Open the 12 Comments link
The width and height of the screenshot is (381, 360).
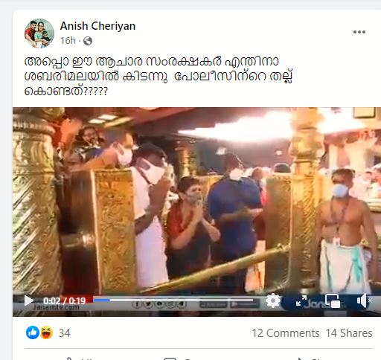(286, 333)
